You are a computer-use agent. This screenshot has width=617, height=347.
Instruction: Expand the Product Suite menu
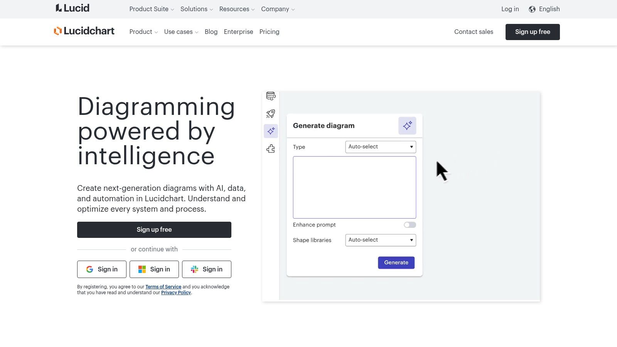[x=152, y=9]
